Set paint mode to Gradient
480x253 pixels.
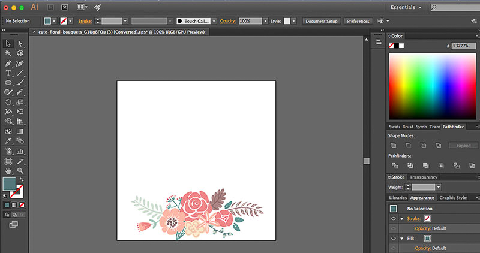point(14,205)
